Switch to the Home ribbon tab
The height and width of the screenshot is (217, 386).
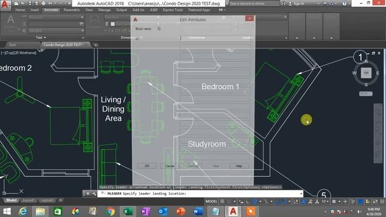(x=20, y=10)
